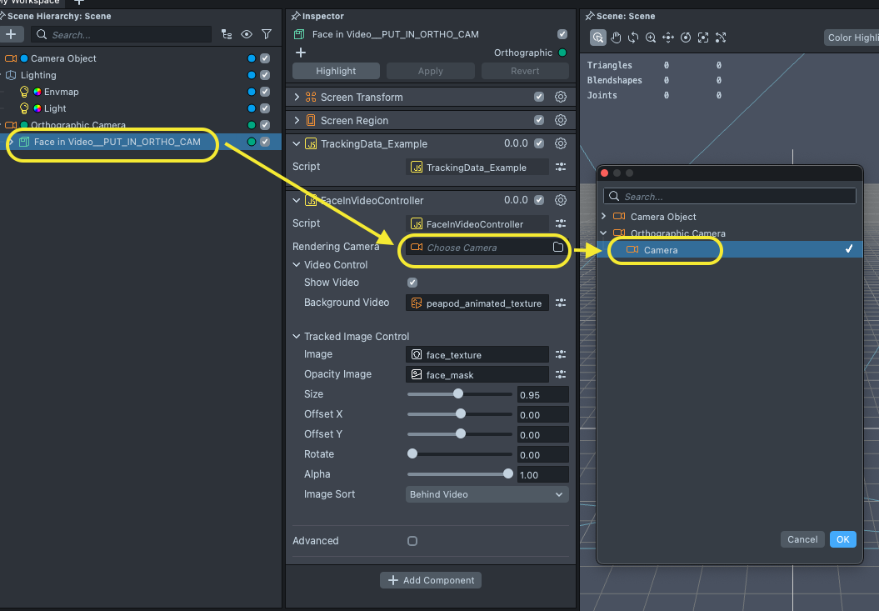
Task: Expand the Screen Region component
Action: tap(297, 121)
